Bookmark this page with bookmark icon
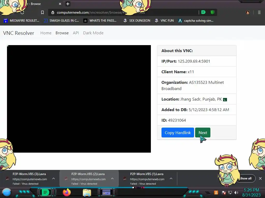This screenshot has height=198, width=265. (x=42, y=12)
